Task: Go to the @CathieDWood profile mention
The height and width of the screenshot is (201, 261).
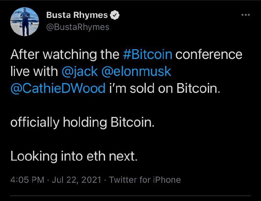Action: (58, 89)
